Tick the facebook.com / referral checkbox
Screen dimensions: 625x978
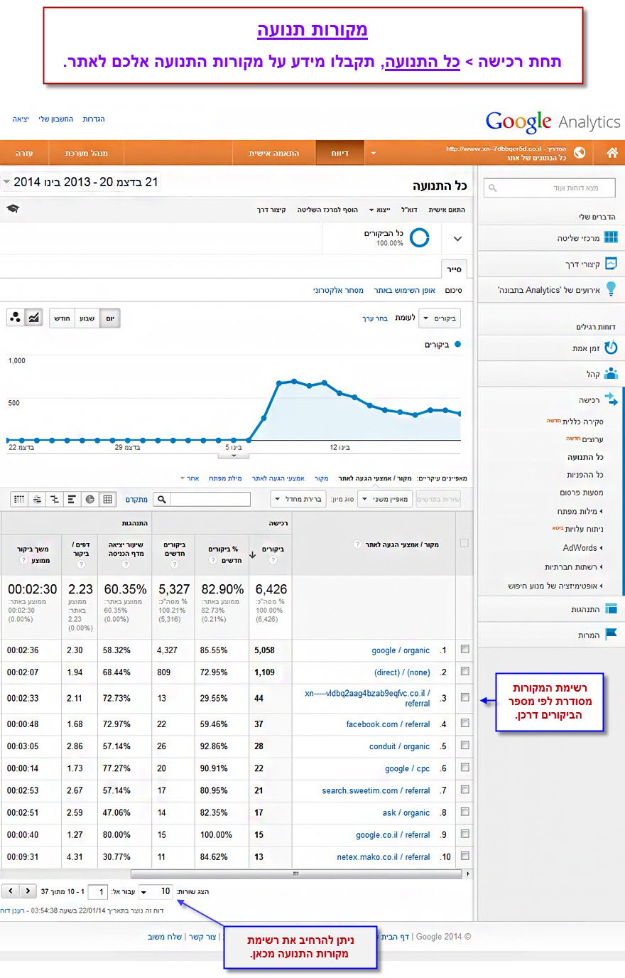point(464,724)
